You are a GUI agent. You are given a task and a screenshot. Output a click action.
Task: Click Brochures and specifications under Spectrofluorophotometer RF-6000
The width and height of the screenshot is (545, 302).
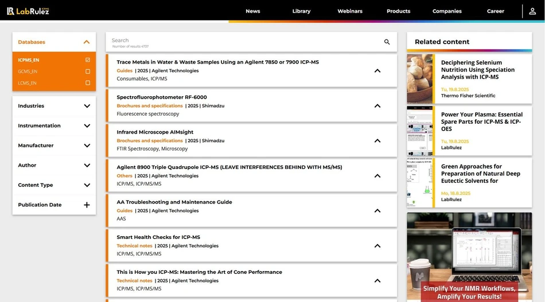(150, 106)
